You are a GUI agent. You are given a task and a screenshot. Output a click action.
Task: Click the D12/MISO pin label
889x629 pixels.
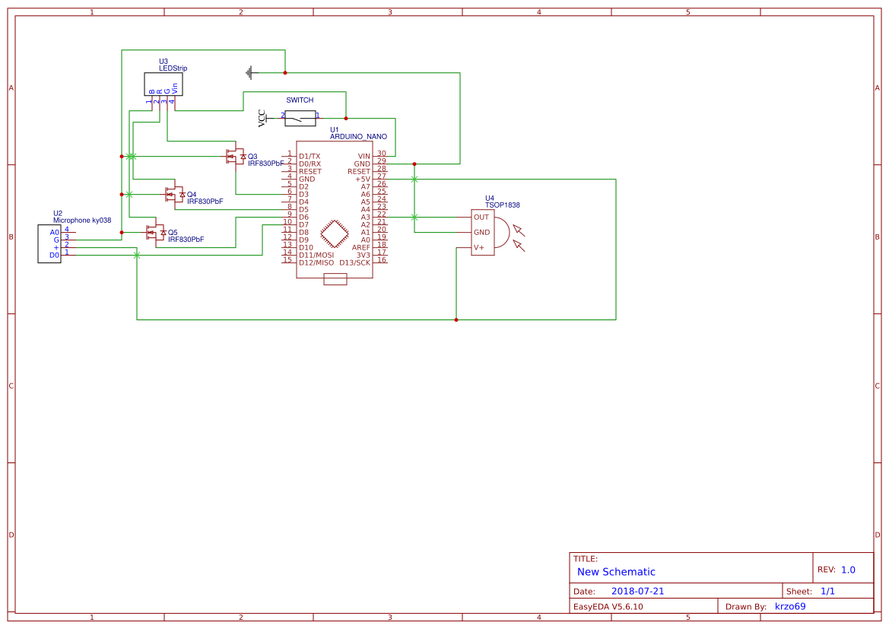click(x=316, y=263)
